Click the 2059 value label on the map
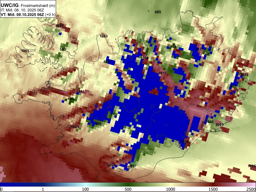This screenshot has width=256, height=192. [x=111, y=165]
